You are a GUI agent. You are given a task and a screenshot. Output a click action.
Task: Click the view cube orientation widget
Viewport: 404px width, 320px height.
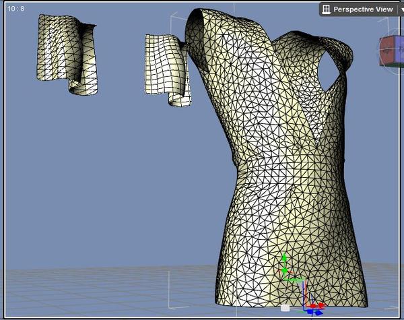[392, 53]
